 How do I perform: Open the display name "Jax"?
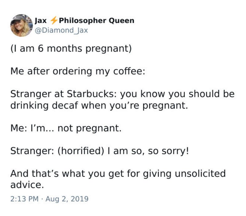pyautogui.click(x=41, y=21)
